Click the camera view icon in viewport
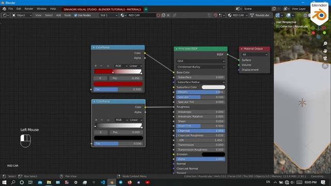This screenshot has width=331, height=186. [325, 58]
